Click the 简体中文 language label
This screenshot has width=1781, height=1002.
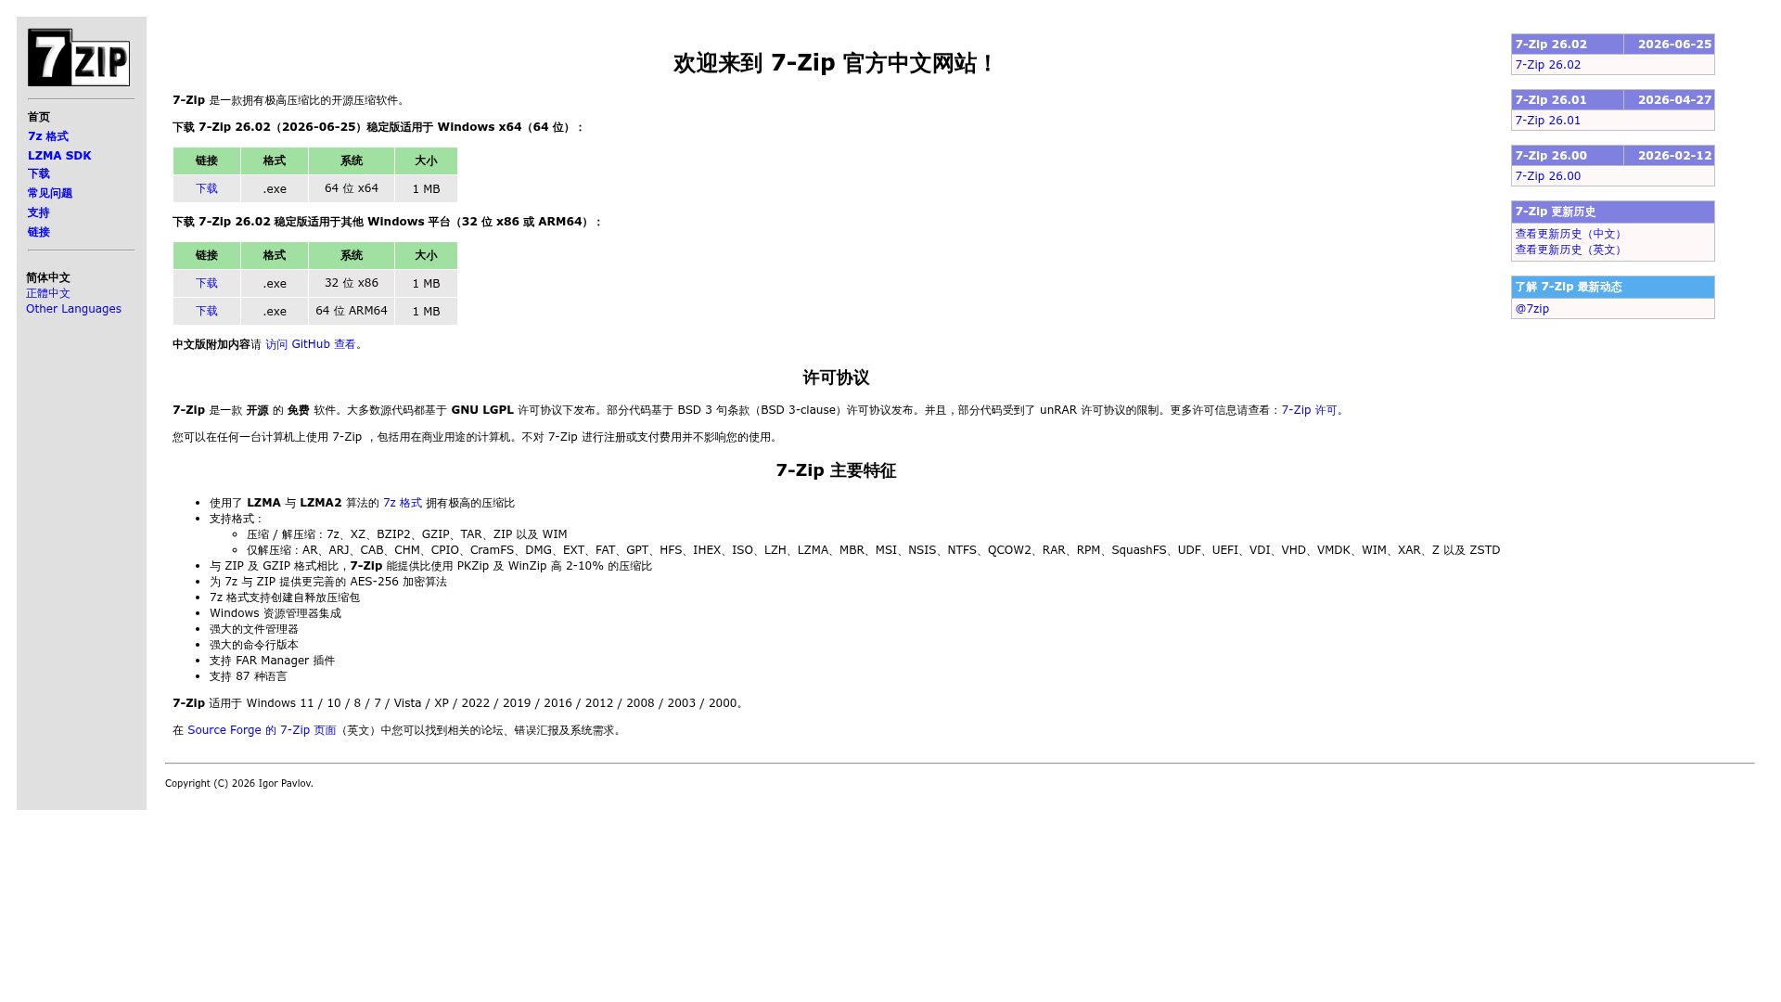(x=48, y=277)
